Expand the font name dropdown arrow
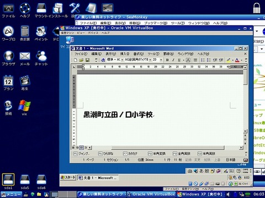The image size is (265, 198). tap(150, 60)
